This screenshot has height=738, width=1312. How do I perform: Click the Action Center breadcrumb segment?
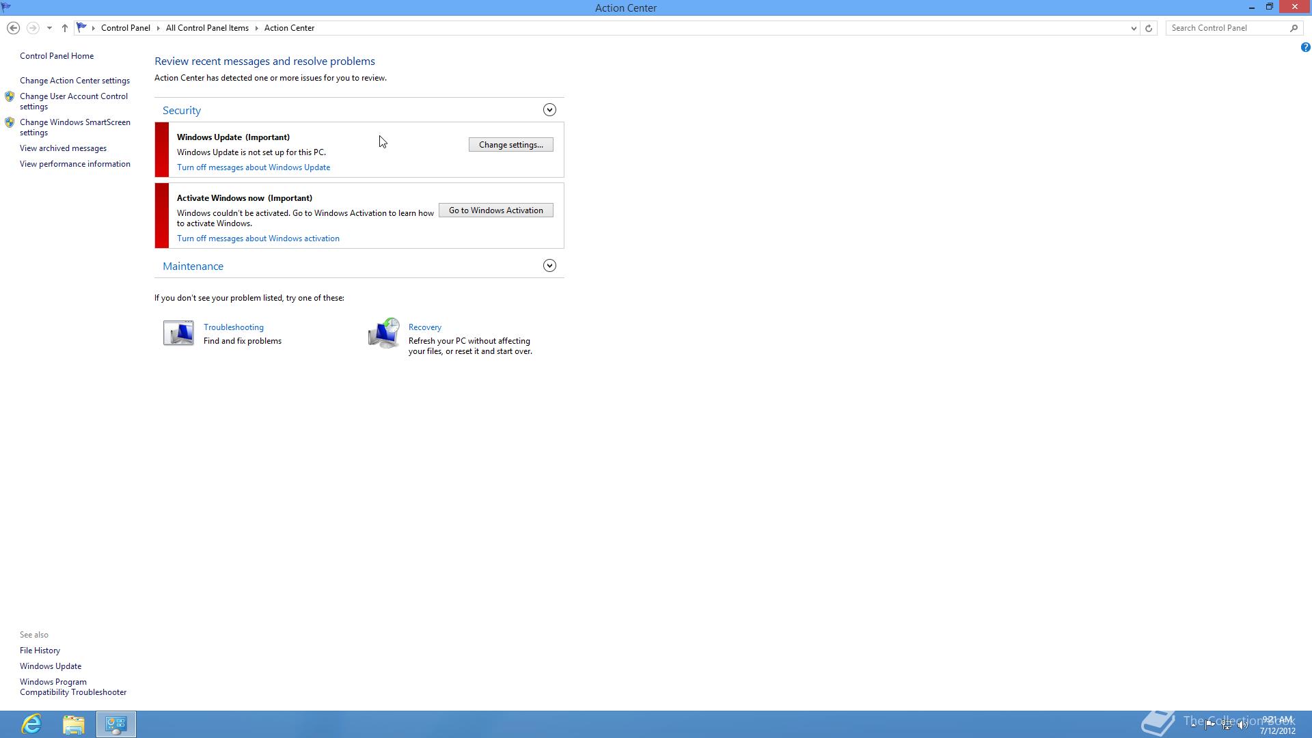point(289,28)
